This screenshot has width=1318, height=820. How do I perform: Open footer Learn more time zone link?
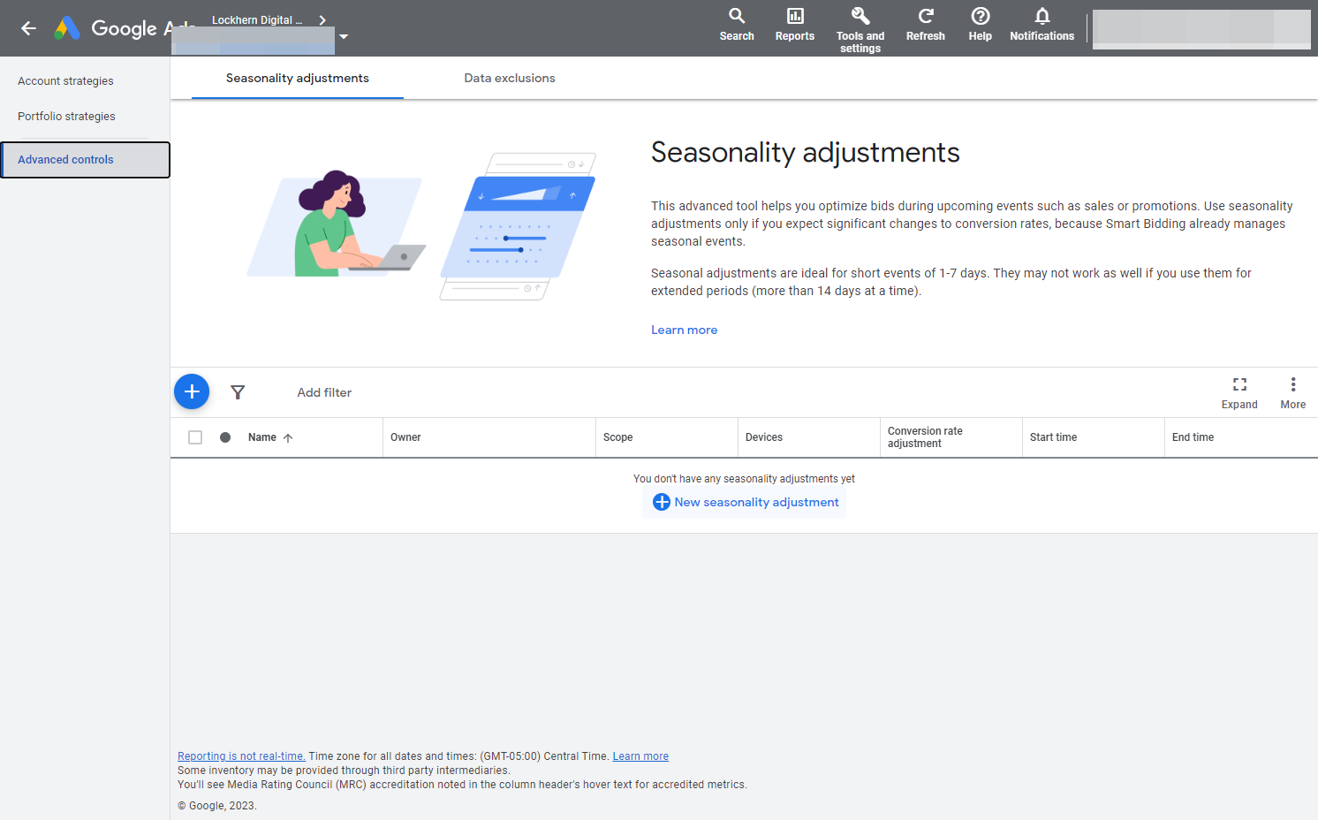[640, 756]
